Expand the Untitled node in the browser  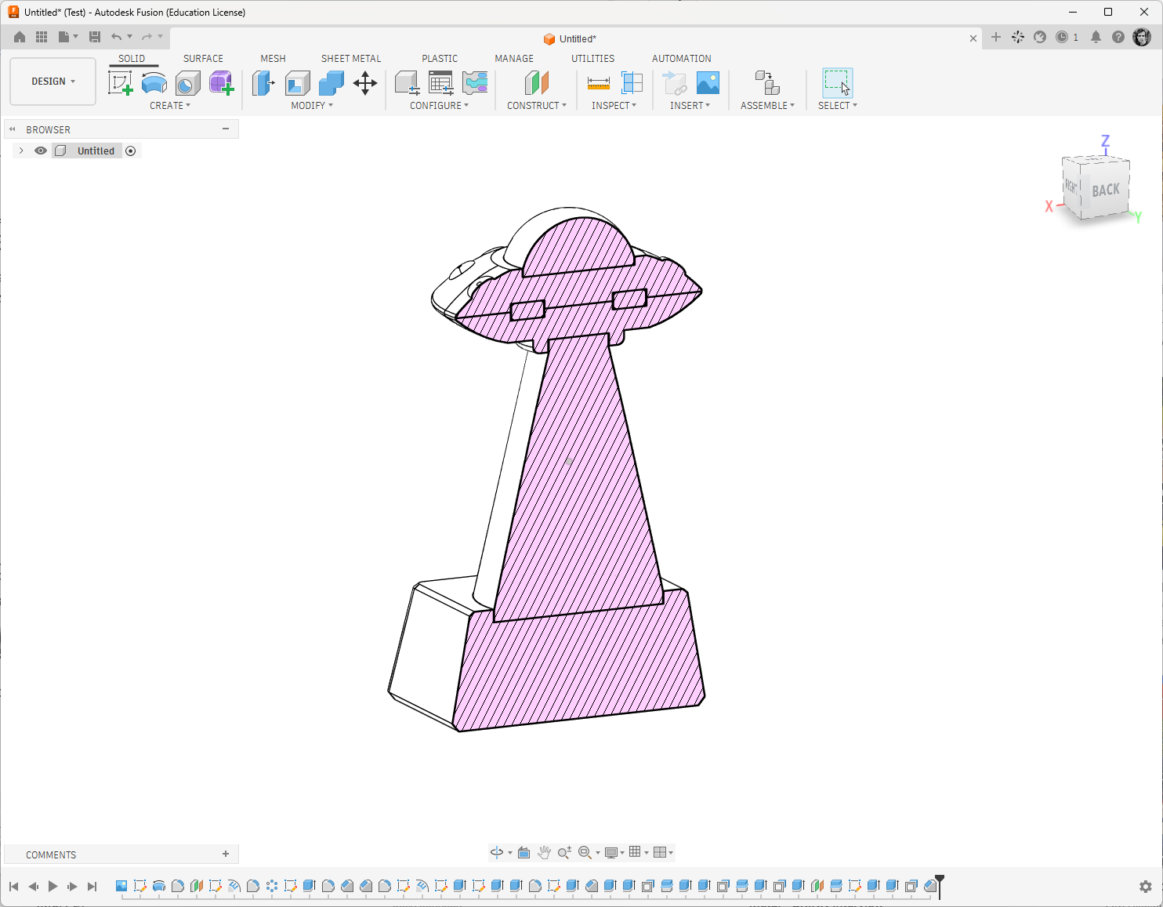click(x=21, y=151)
